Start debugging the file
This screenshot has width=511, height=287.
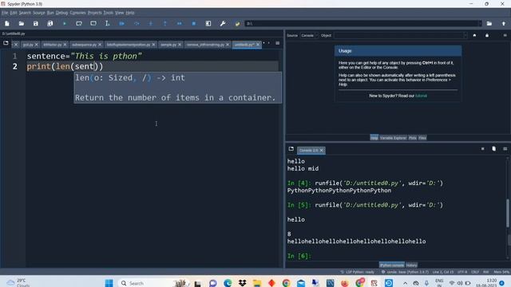122,23
